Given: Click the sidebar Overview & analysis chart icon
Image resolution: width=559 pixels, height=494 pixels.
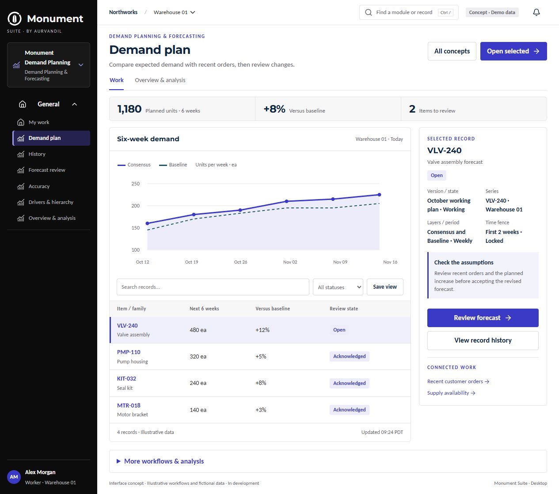Looking at the screenshot, I should 21,218.
